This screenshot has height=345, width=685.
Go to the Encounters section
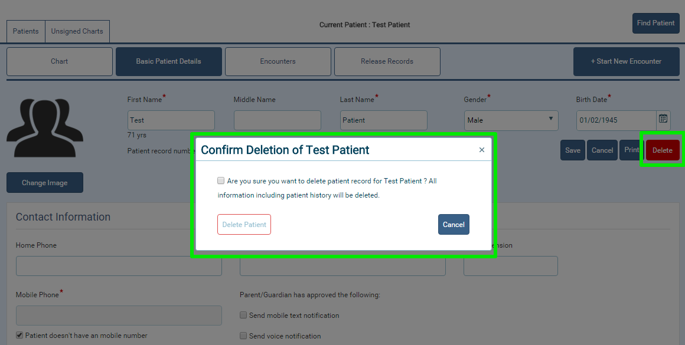click(x=278, y=61)
